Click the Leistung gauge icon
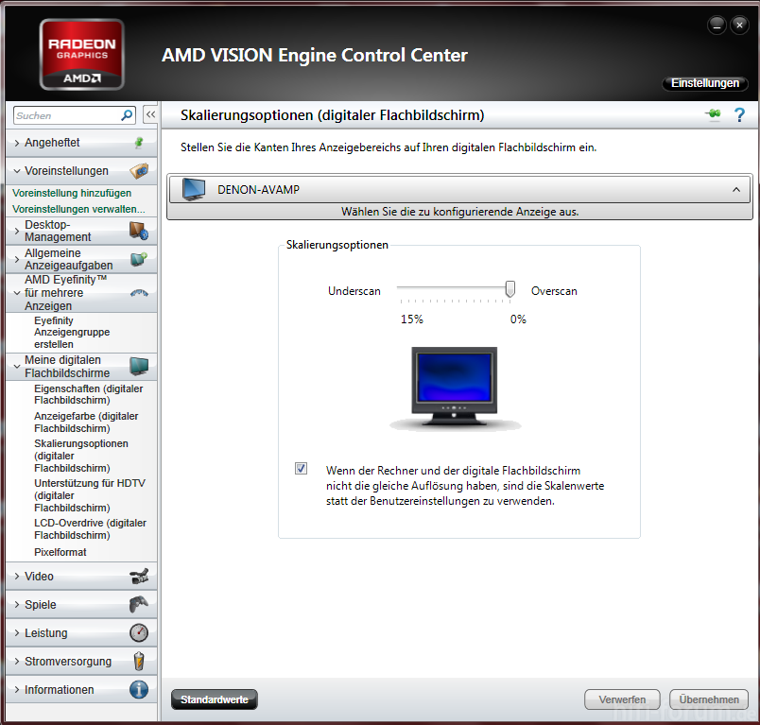Image resolution: width=760 pixels, height=725 pixels. pyautogui.click(x=139, y=633)
